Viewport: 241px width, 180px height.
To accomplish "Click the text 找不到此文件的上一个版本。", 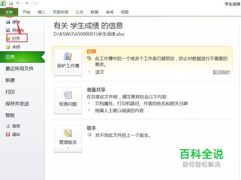I will [x=123, y=135].
